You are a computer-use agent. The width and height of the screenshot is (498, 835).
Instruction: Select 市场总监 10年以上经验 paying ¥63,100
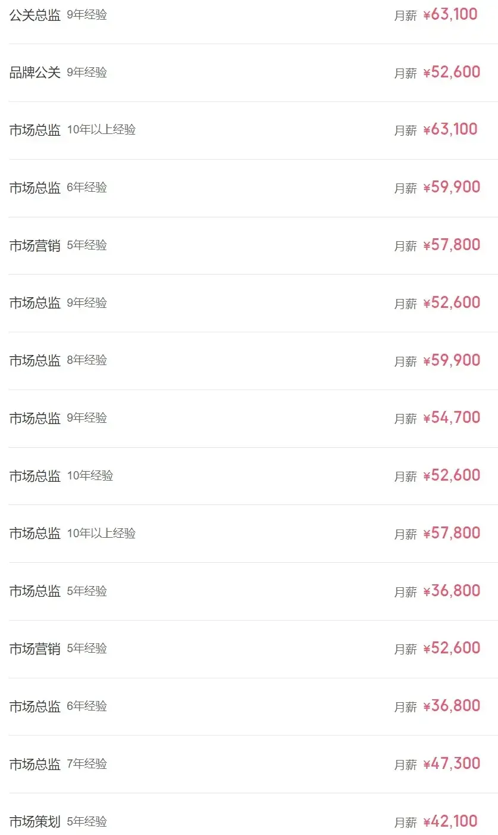point(35,130)
